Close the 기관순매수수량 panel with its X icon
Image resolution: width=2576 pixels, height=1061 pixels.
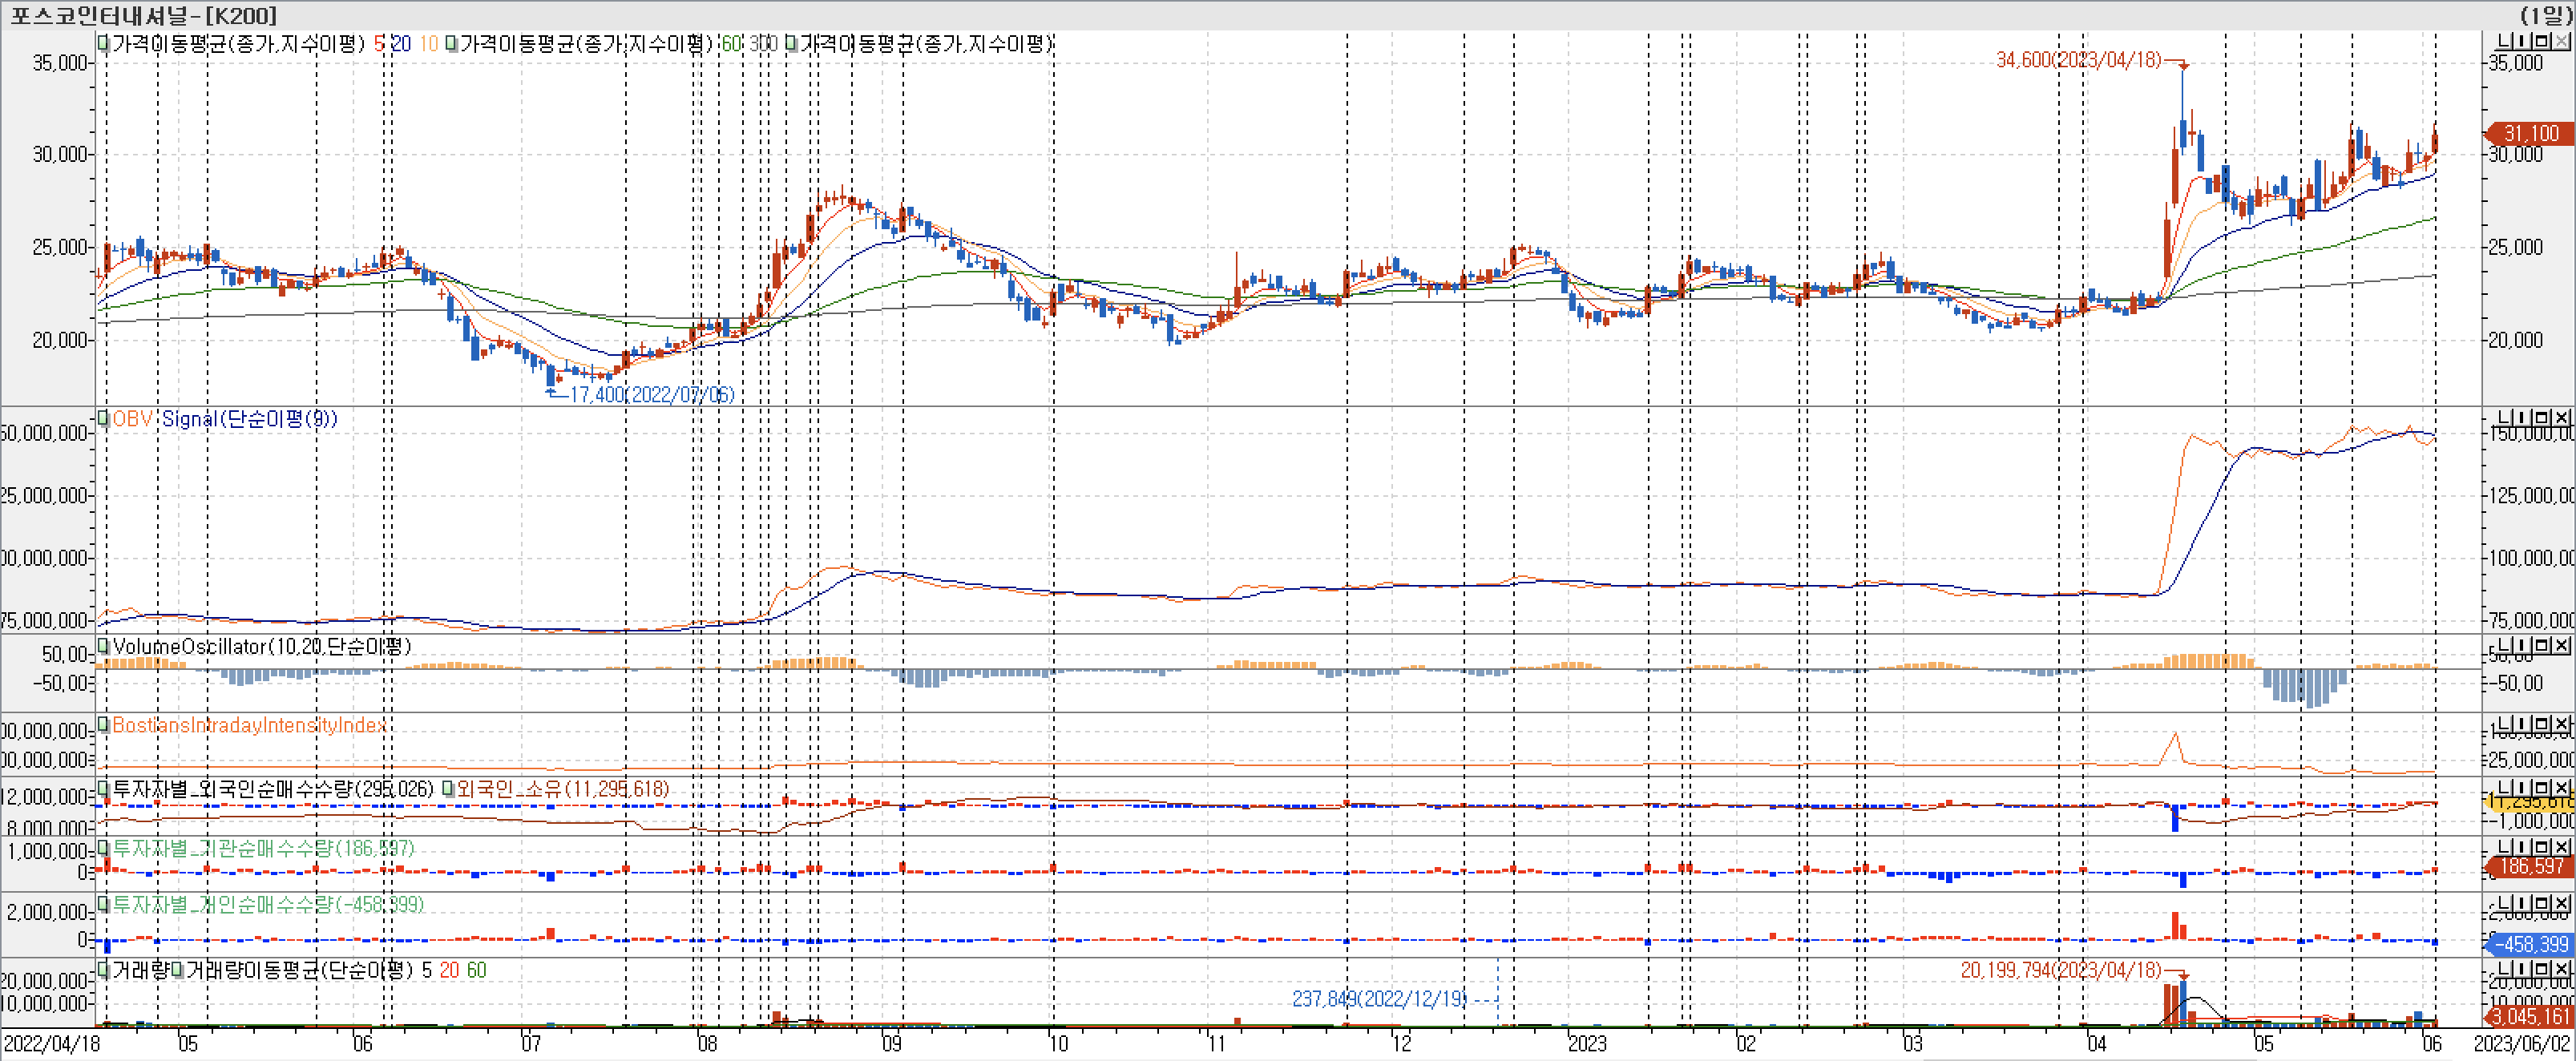tap(2561, 847)
